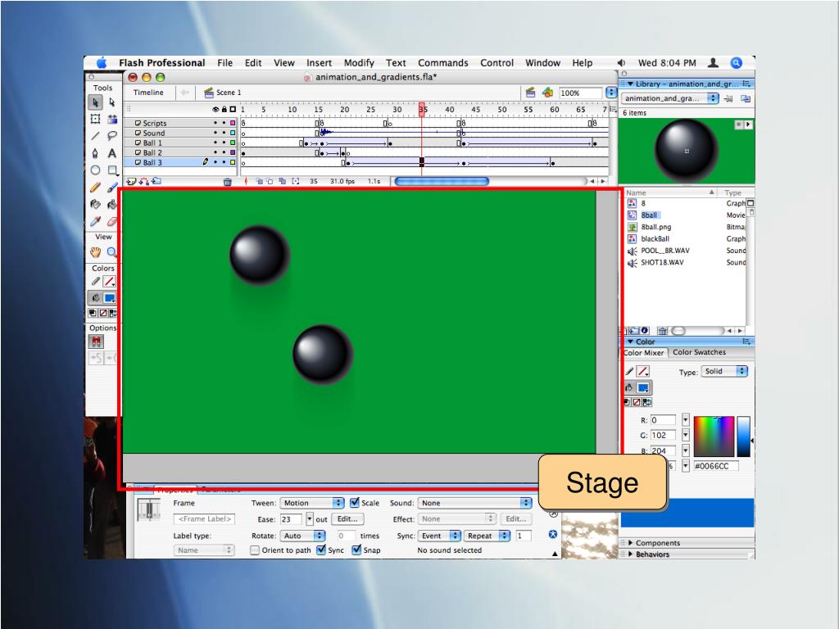The image size is (839, 629).
Task: Select the Ball 1 layer
Action: (x=154, y=143)
